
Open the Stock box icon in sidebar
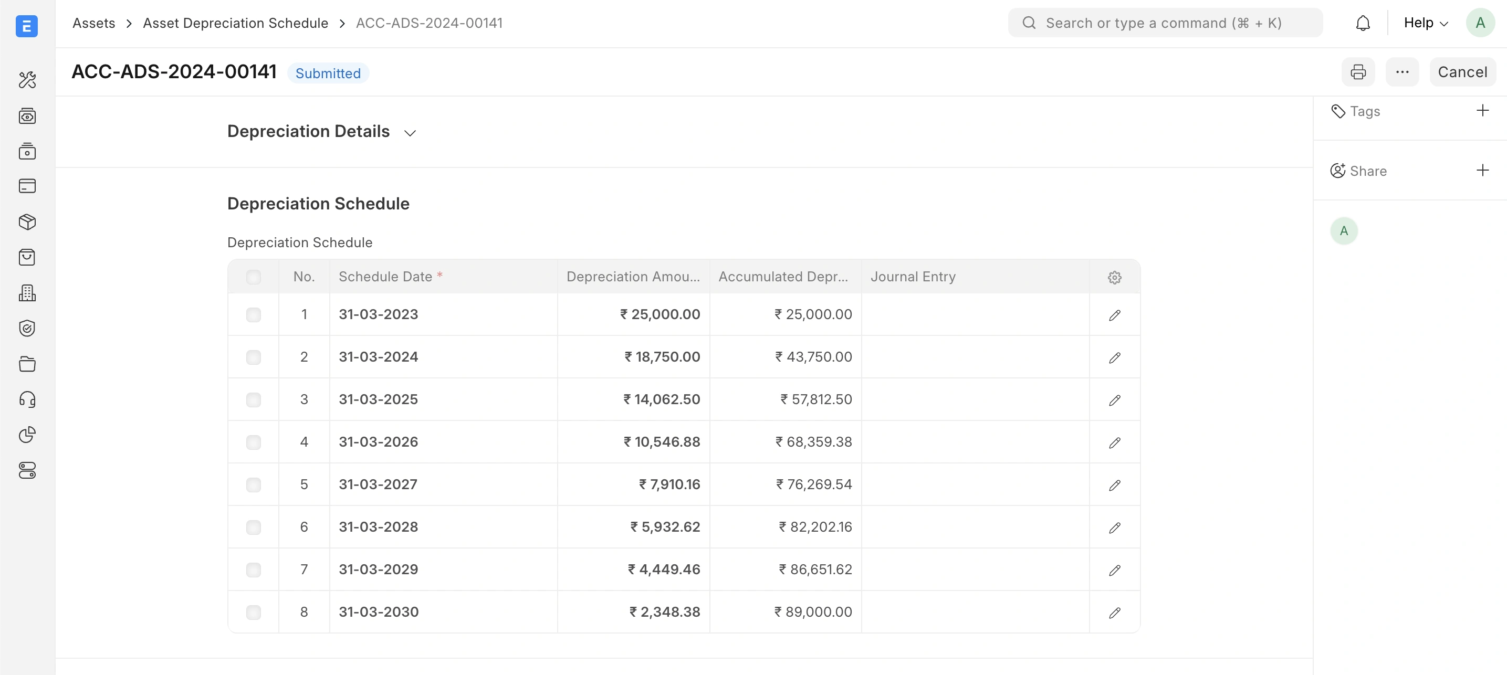coord(27,222)
